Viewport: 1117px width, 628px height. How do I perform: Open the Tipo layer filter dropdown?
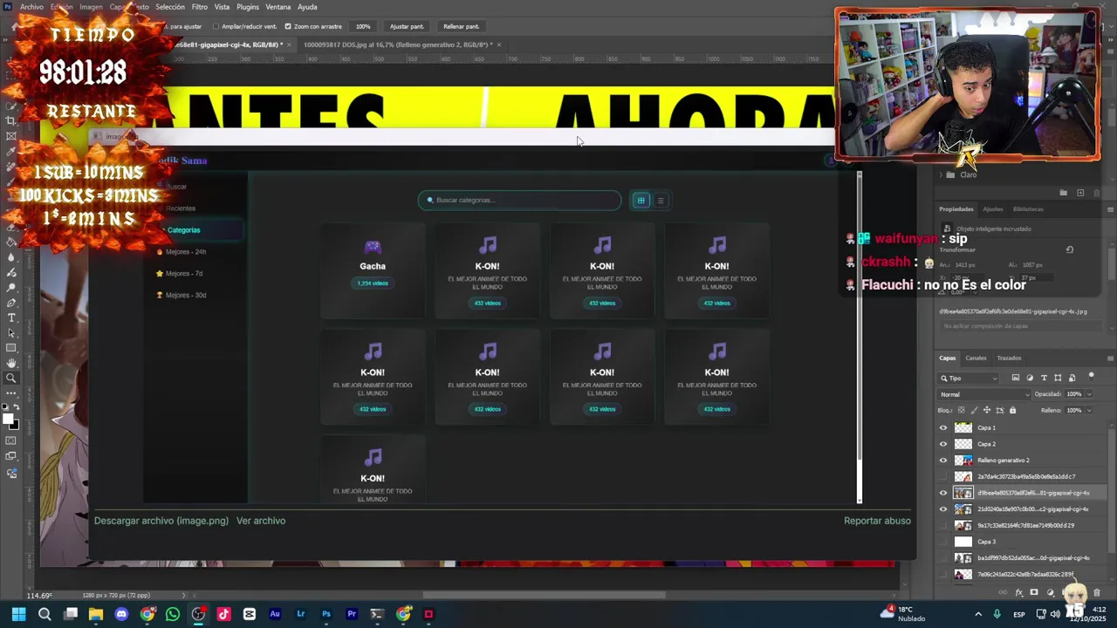[969, 379]
